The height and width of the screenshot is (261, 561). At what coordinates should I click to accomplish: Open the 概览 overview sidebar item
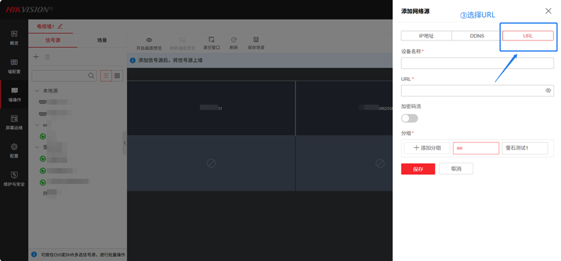coord(14,38)
